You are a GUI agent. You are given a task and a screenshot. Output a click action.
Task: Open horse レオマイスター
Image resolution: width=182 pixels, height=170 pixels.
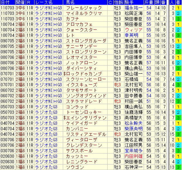(82, 57)
